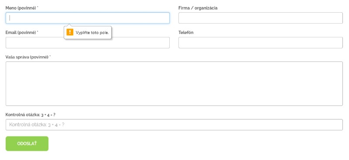Select the Email input field
Viewport: 349px width, 160px height.
pos(88,43)
